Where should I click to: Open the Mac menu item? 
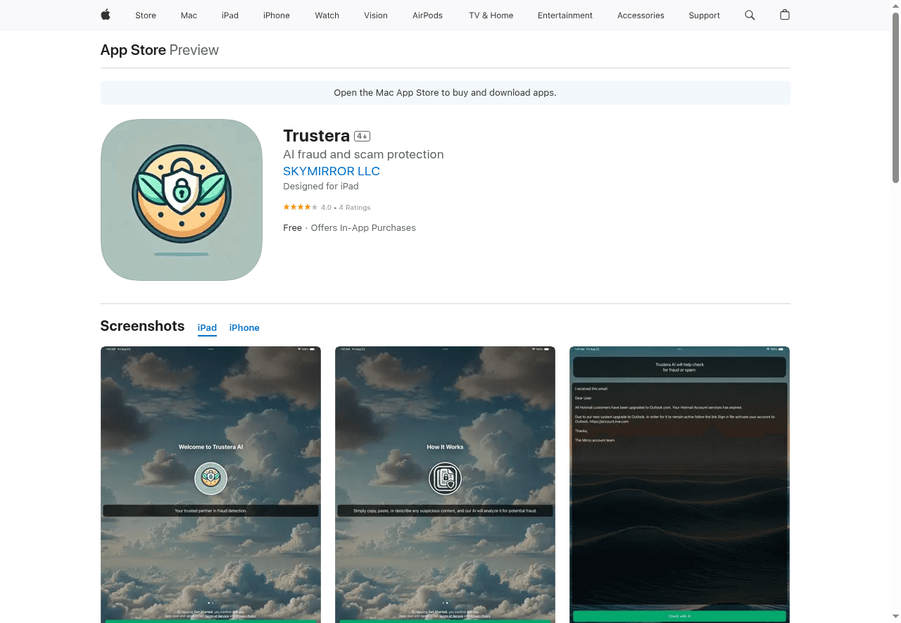(x=189, y=15)
